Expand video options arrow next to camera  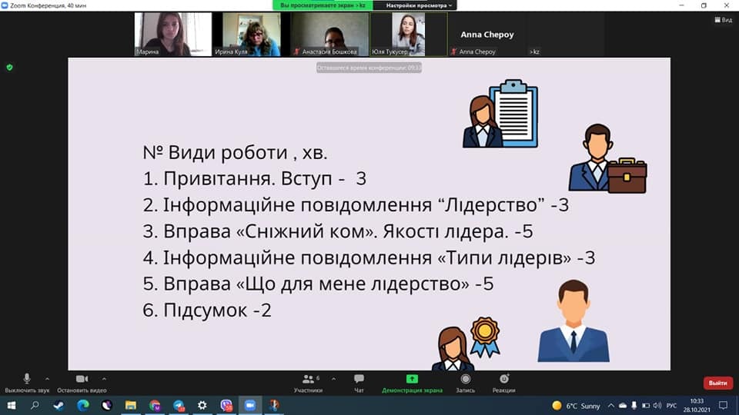105,378
